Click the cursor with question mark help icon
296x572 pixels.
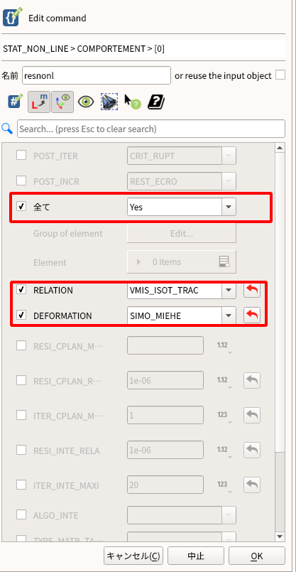(x=132, y=102)
